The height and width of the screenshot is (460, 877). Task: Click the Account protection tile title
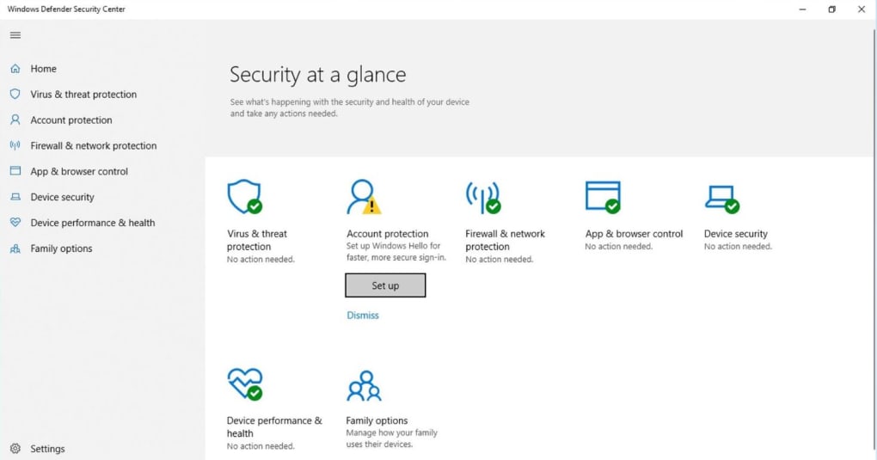tap(387, 234)
